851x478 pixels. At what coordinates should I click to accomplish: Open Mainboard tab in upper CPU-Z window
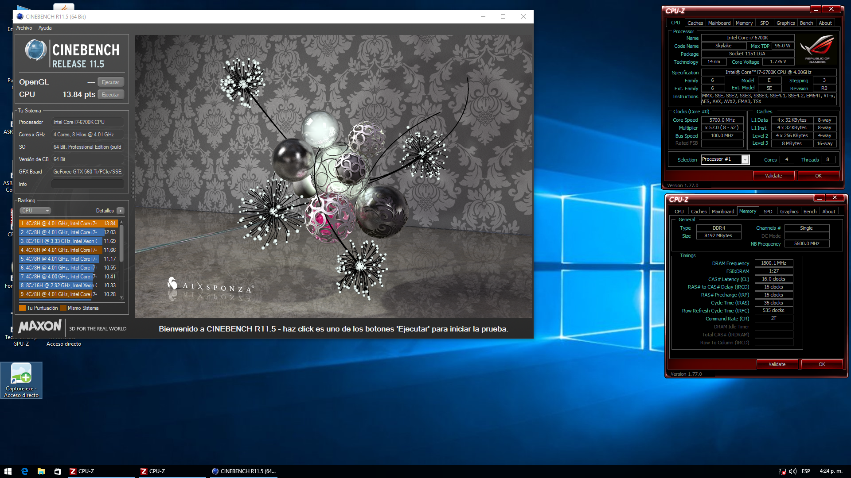click(x=719, y=23)
